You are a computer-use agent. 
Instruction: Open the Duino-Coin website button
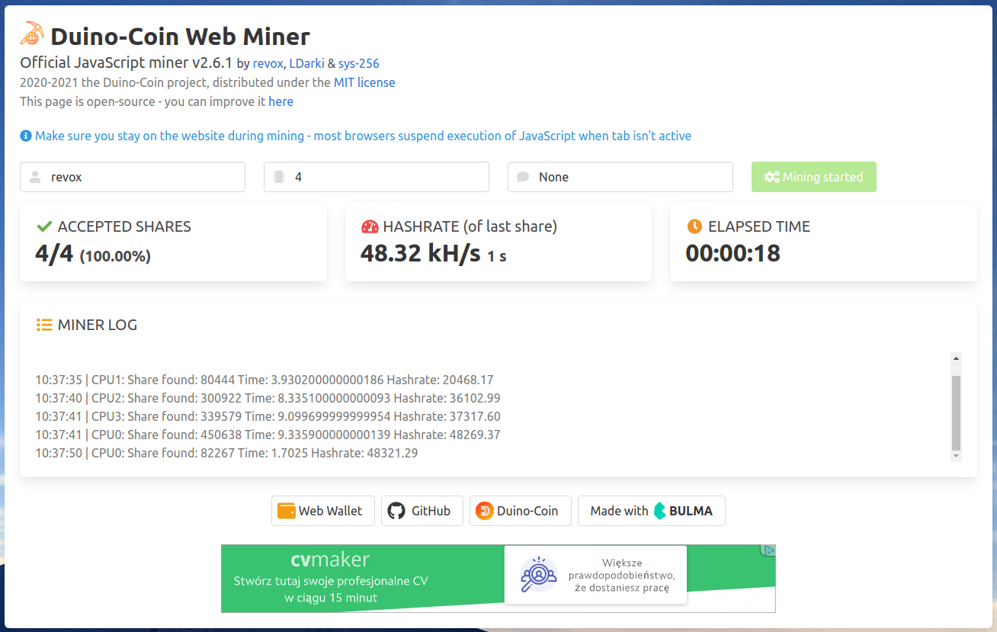pos(521,511)
